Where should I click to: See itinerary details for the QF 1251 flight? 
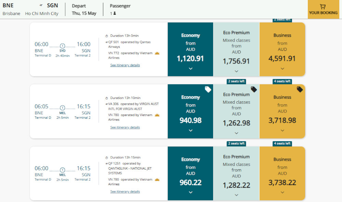coord(125,192)
